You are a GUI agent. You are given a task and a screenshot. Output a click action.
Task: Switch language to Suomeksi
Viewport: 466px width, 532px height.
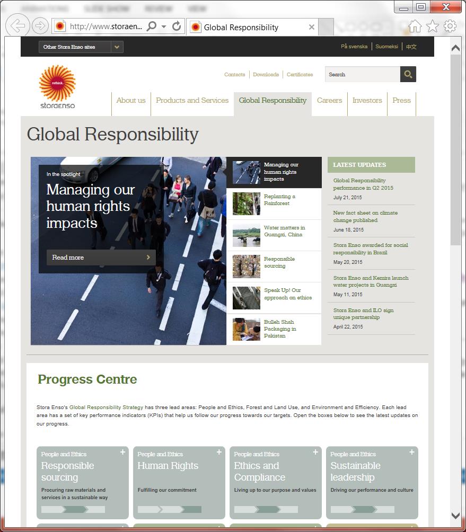click(386, 47)
